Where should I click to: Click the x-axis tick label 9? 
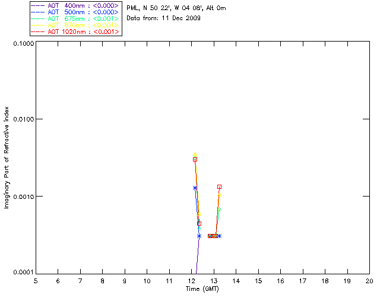click(x=125, y=281)
